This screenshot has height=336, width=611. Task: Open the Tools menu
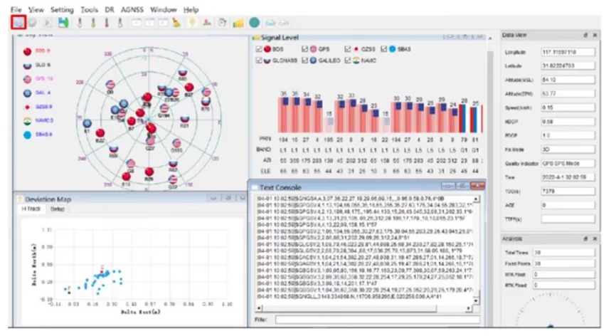point(90,10)
